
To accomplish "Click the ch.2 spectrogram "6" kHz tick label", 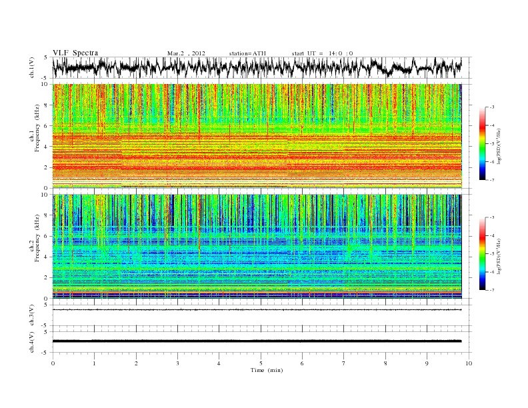I will pyautogui.click(x=47, y=236).
